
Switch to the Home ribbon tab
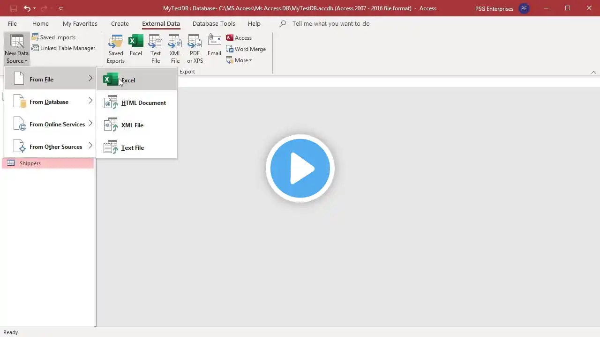(x=40, y=23)
